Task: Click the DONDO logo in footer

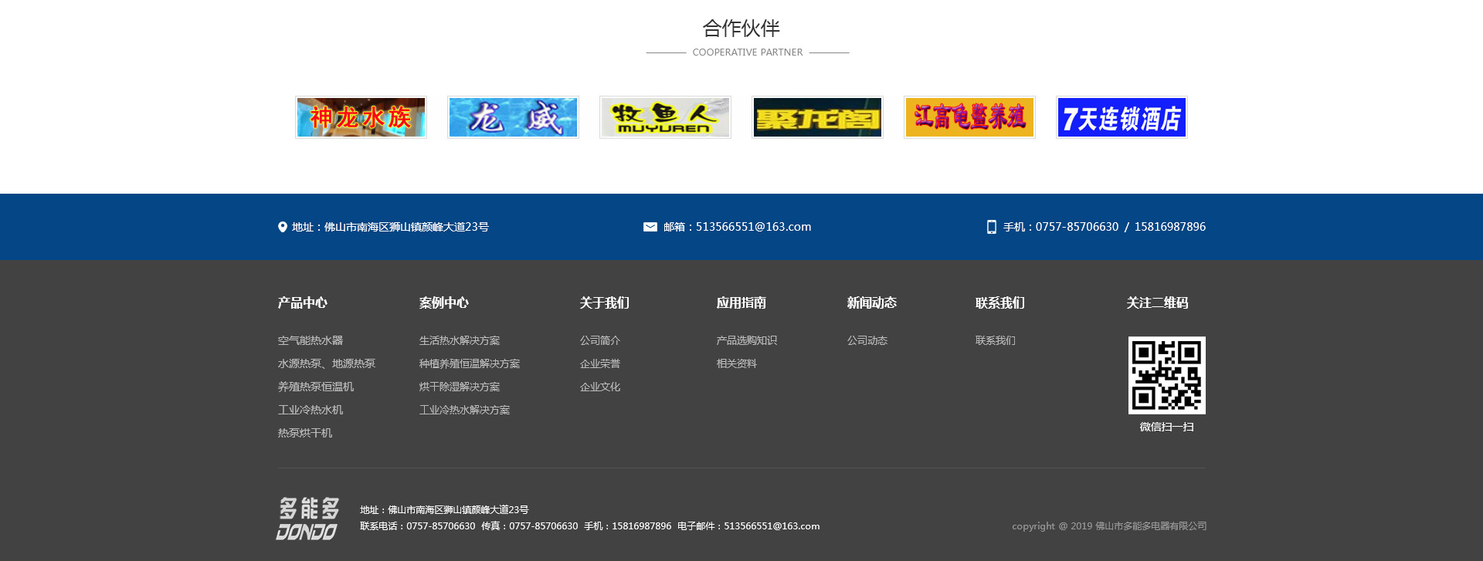Action: coord(308,519)
